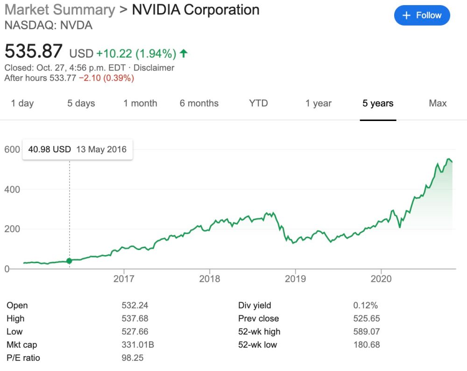
Task: Select the 1 day range tab
Action: (x=22, y=103)
